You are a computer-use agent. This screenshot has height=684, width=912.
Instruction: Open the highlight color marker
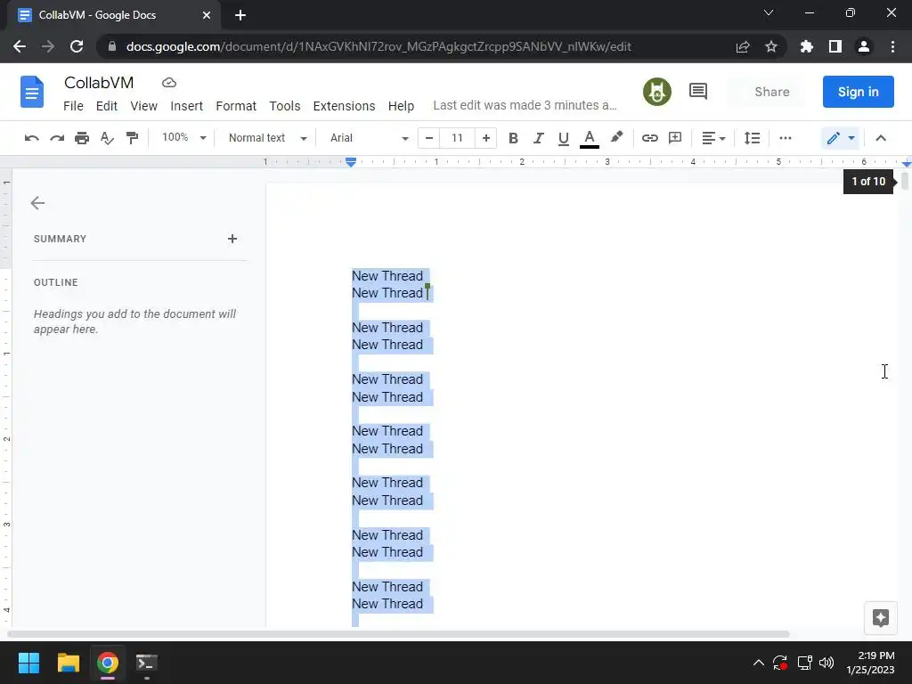pos(616,137)
